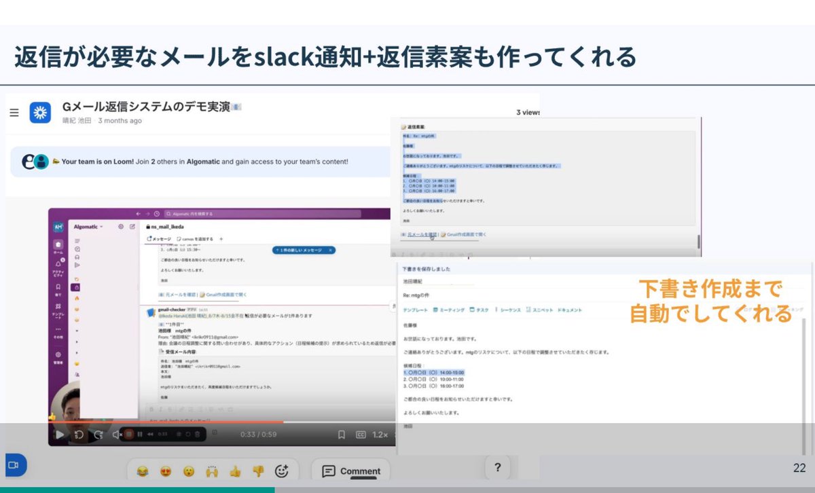This screenshot has height=493, width=815.
Task: React with the thumbs up emoji
Action: point(235,471)
